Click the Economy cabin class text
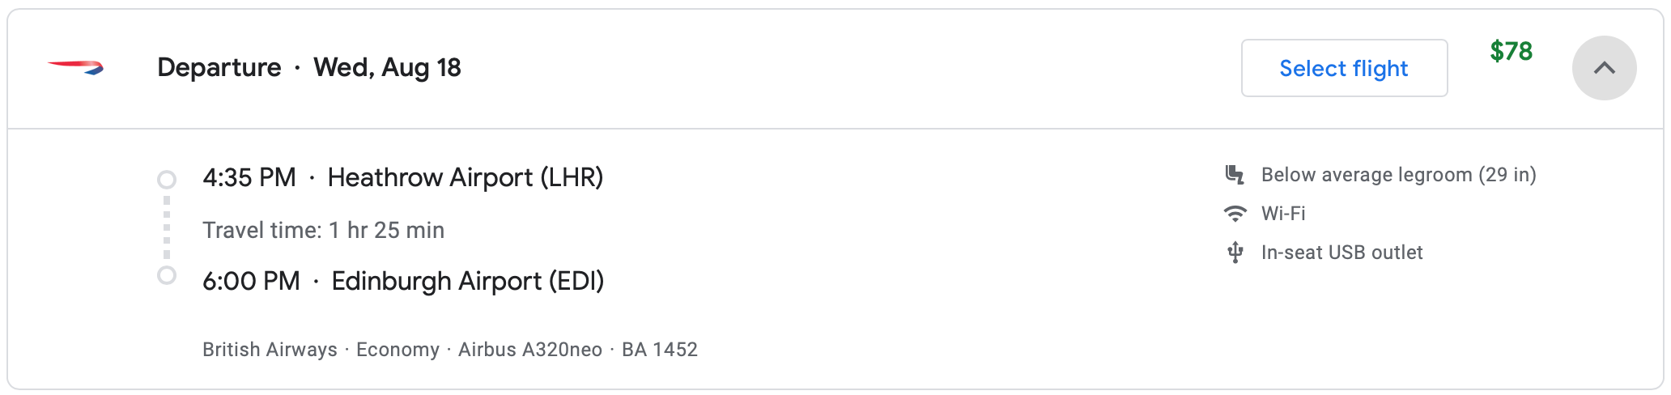Image resolution: width=1671 pixels, height=395 pixels. pos(398,350)
